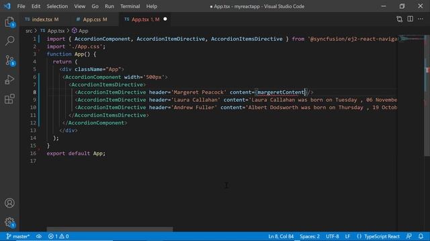Open the Run and Debug view
Screen dimensions: 430x241
point(9,80)
